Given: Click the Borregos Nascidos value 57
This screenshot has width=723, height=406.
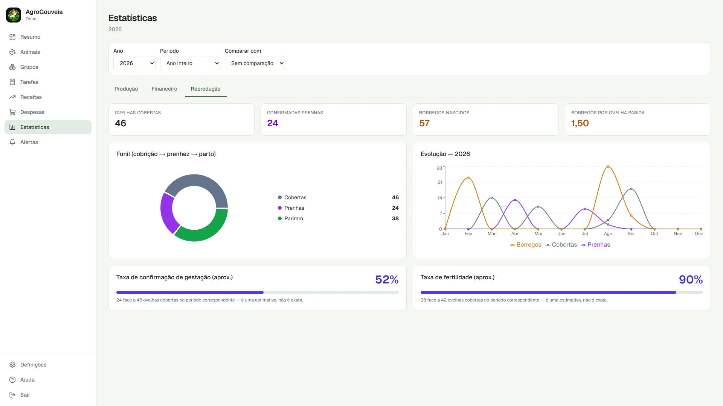Looking at the screenshot, I should pyautogui.click(x=424, y=123).
